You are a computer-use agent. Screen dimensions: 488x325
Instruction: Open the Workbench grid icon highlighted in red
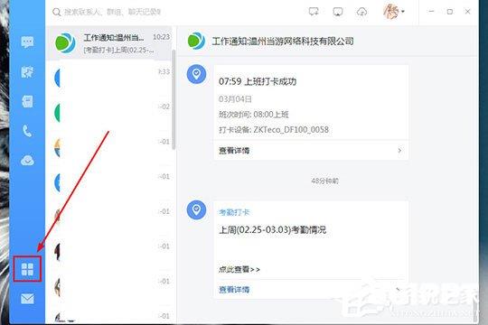click(x=27, y=269)
